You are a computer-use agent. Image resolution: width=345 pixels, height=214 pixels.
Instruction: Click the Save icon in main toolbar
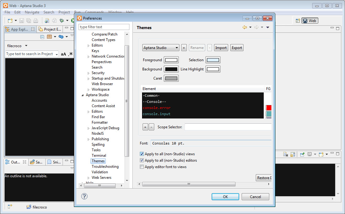tap(21, 21)
